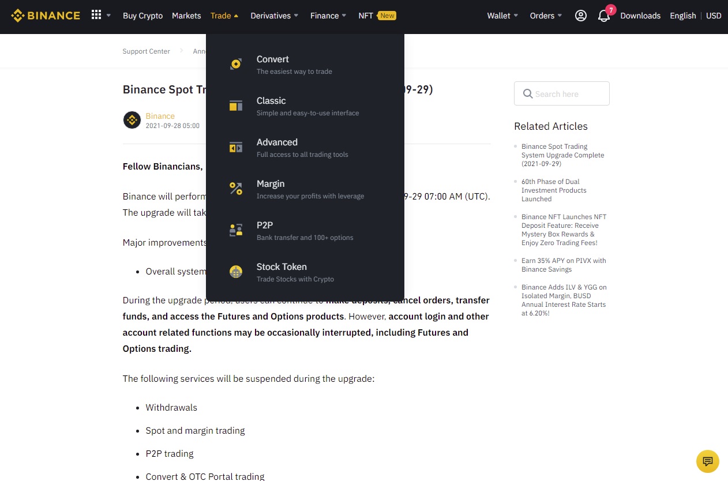Viewport: 728px width, 481px height.
Task: Change language via English
Action: tap(683, 16)
